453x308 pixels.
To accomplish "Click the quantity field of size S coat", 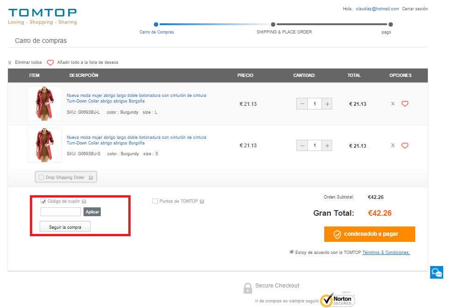I will (x=314, y=145).
